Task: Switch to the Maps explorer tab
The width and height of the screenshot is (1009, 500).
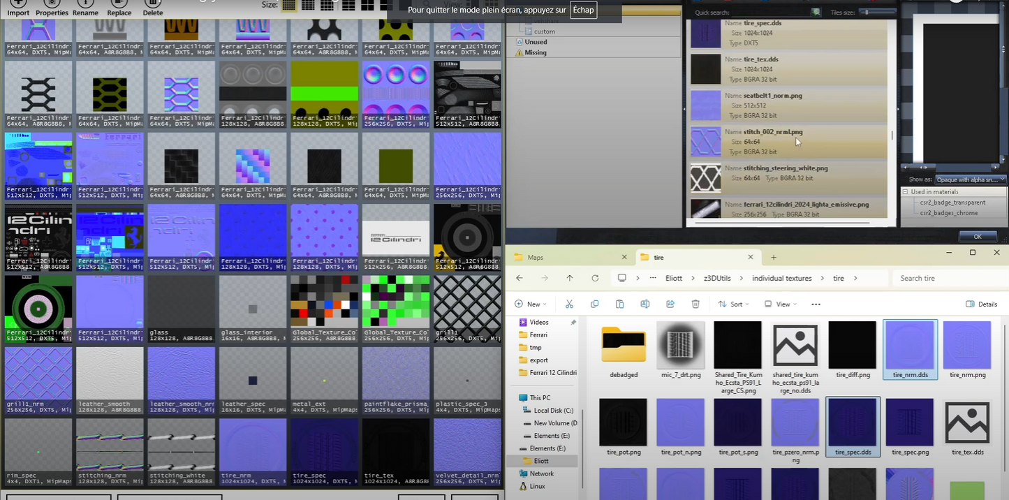Action: 536,257
